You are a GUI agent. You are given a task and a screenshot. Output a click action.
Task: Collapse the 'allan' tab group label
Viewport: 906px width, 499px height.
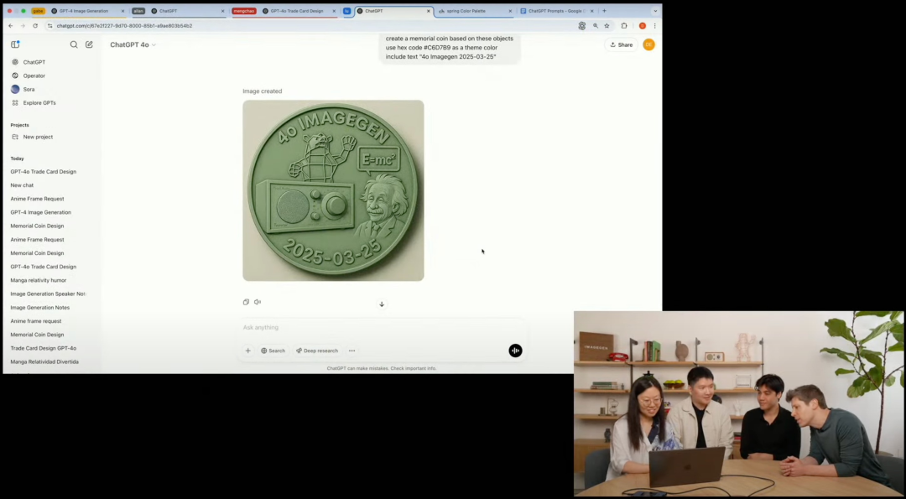(x=138, y=11)
